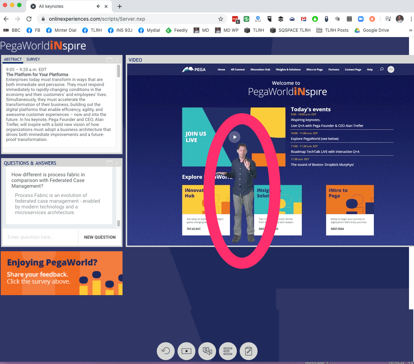This screenshot has width=414, height=364.
Task: Click the TRY US OUT link
Action: coord(194,229)
